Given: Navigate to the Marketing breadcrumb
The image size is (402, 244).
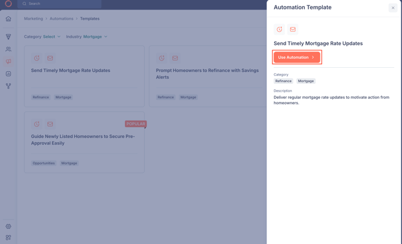Looking at the screenshot, I should [34, 19].
